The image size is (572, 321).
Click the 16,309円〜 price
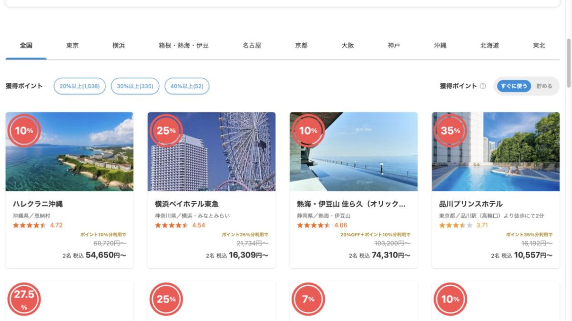click(248, 255)
